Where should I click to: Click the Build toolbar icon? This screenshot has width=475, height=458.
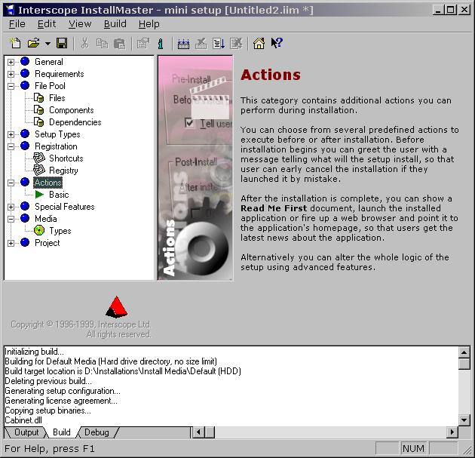click(x=183, y=43)
